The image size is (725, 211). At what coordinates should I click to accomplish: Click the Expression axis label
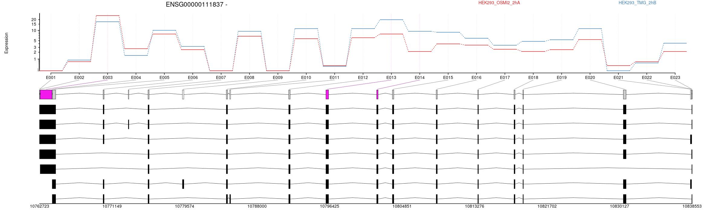point(6,43)
